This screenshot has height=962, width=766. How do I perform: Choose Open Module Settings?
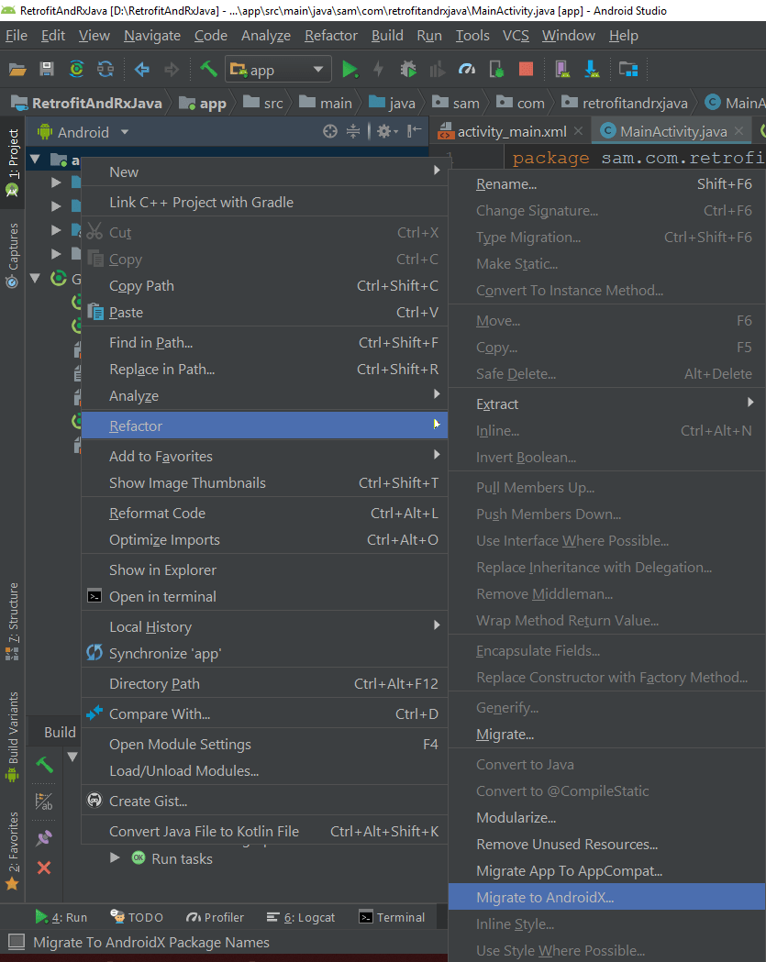264,745
